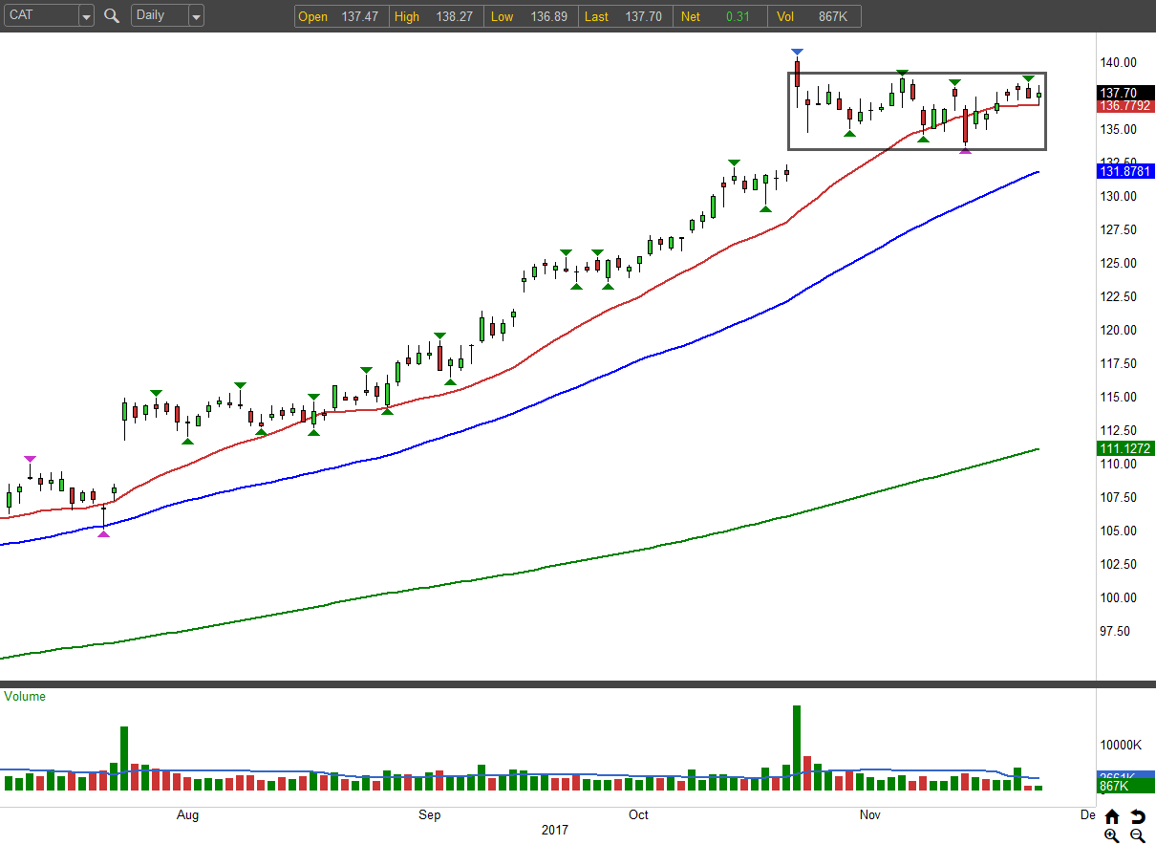
Task: Click the Aug label on the time axis
Action: pos(188,814)
